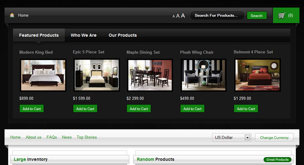Add Modern King Bed to cart
The height and width of the screenshot is (165, 304).
(32, 109)
